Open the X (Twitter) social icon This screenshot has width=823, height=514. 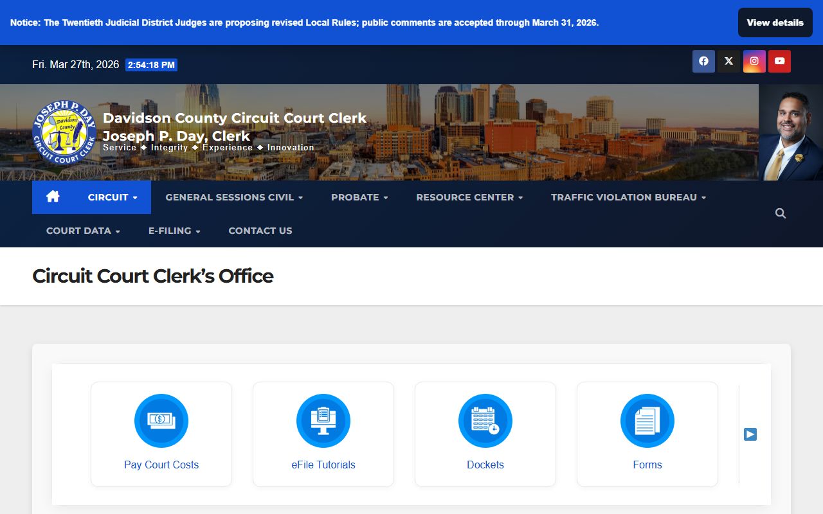click(728, 61)
